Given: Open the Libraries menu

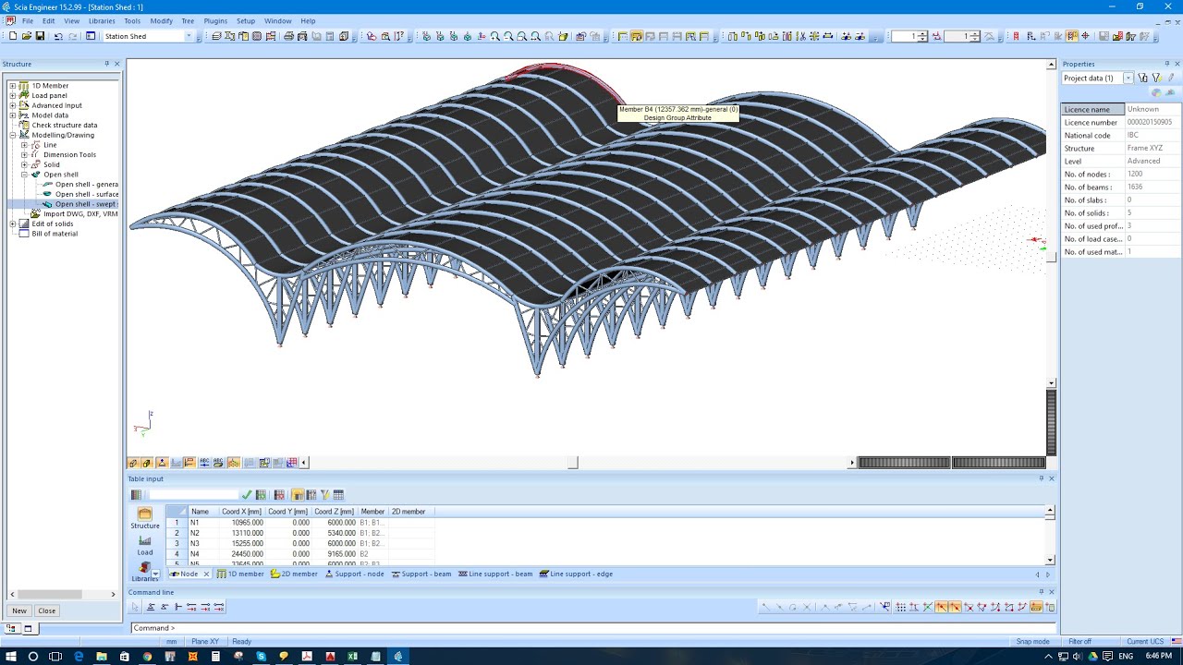Looking at the screenshot, I should [x=102, y=20].
